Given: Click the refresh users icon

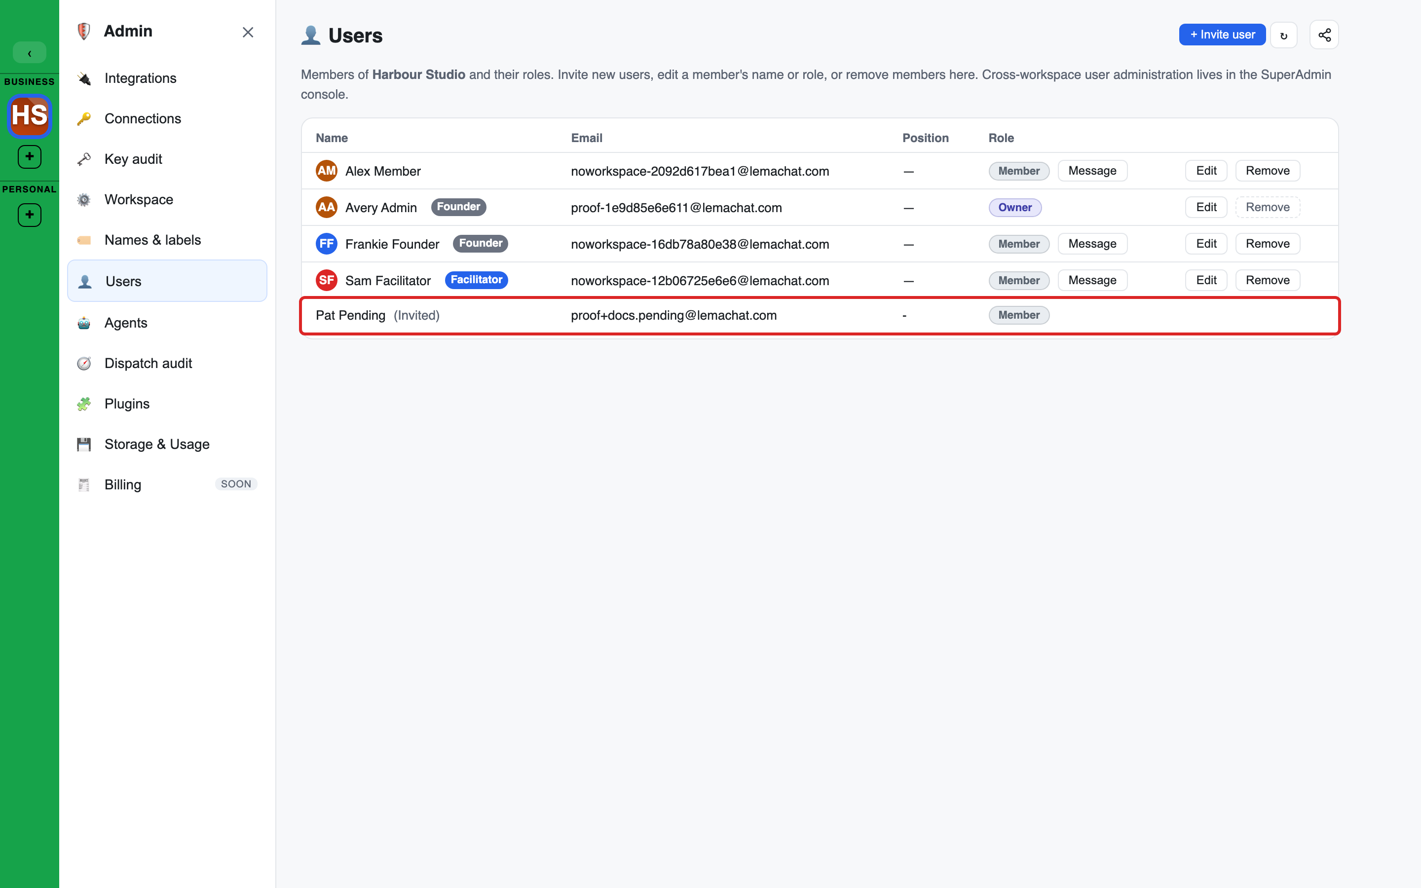Looking at the screenshot, I should tap(1284, 35).
